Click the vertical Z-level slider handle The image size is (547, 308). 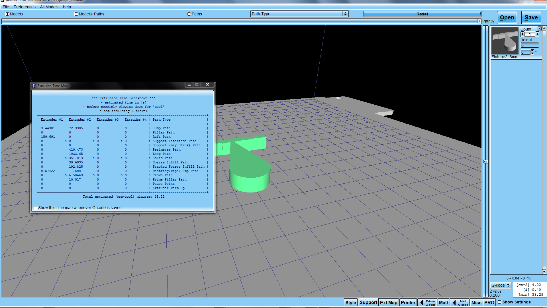point(486,162)
